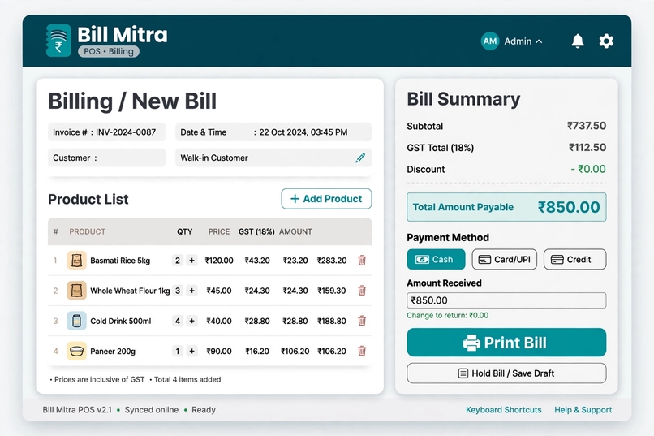Click the Print Bill button
This screenshot has height=436, width=654.
pyautogui.click(x=506, y=343)
